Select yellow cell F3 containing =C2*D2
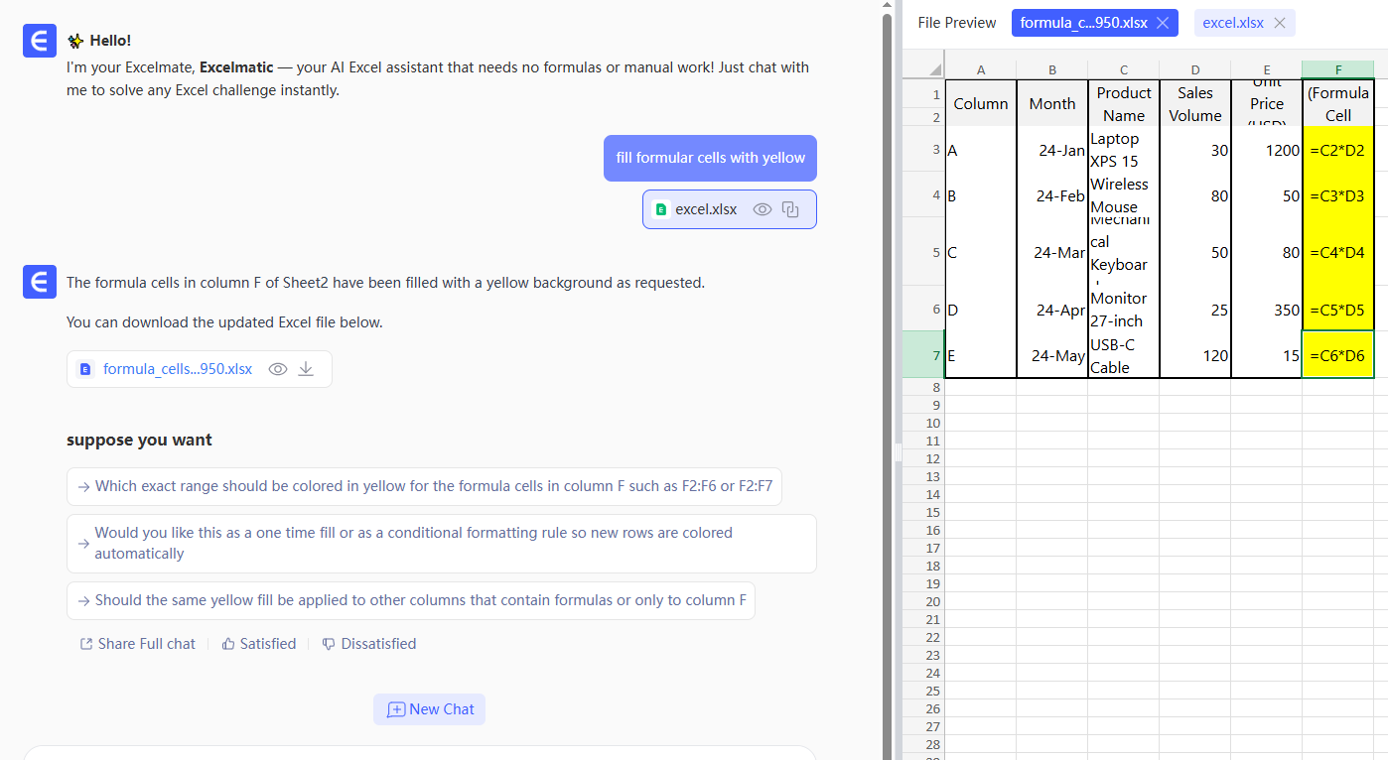The height and width of the screenshot is (760, 1388). pos(1337,151)
